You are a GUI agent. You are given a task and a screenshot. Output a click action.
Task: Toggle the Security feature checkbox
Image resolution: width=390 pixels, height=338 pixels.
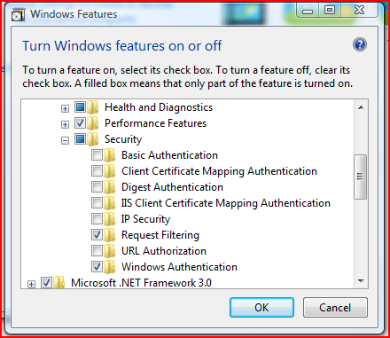80,139
